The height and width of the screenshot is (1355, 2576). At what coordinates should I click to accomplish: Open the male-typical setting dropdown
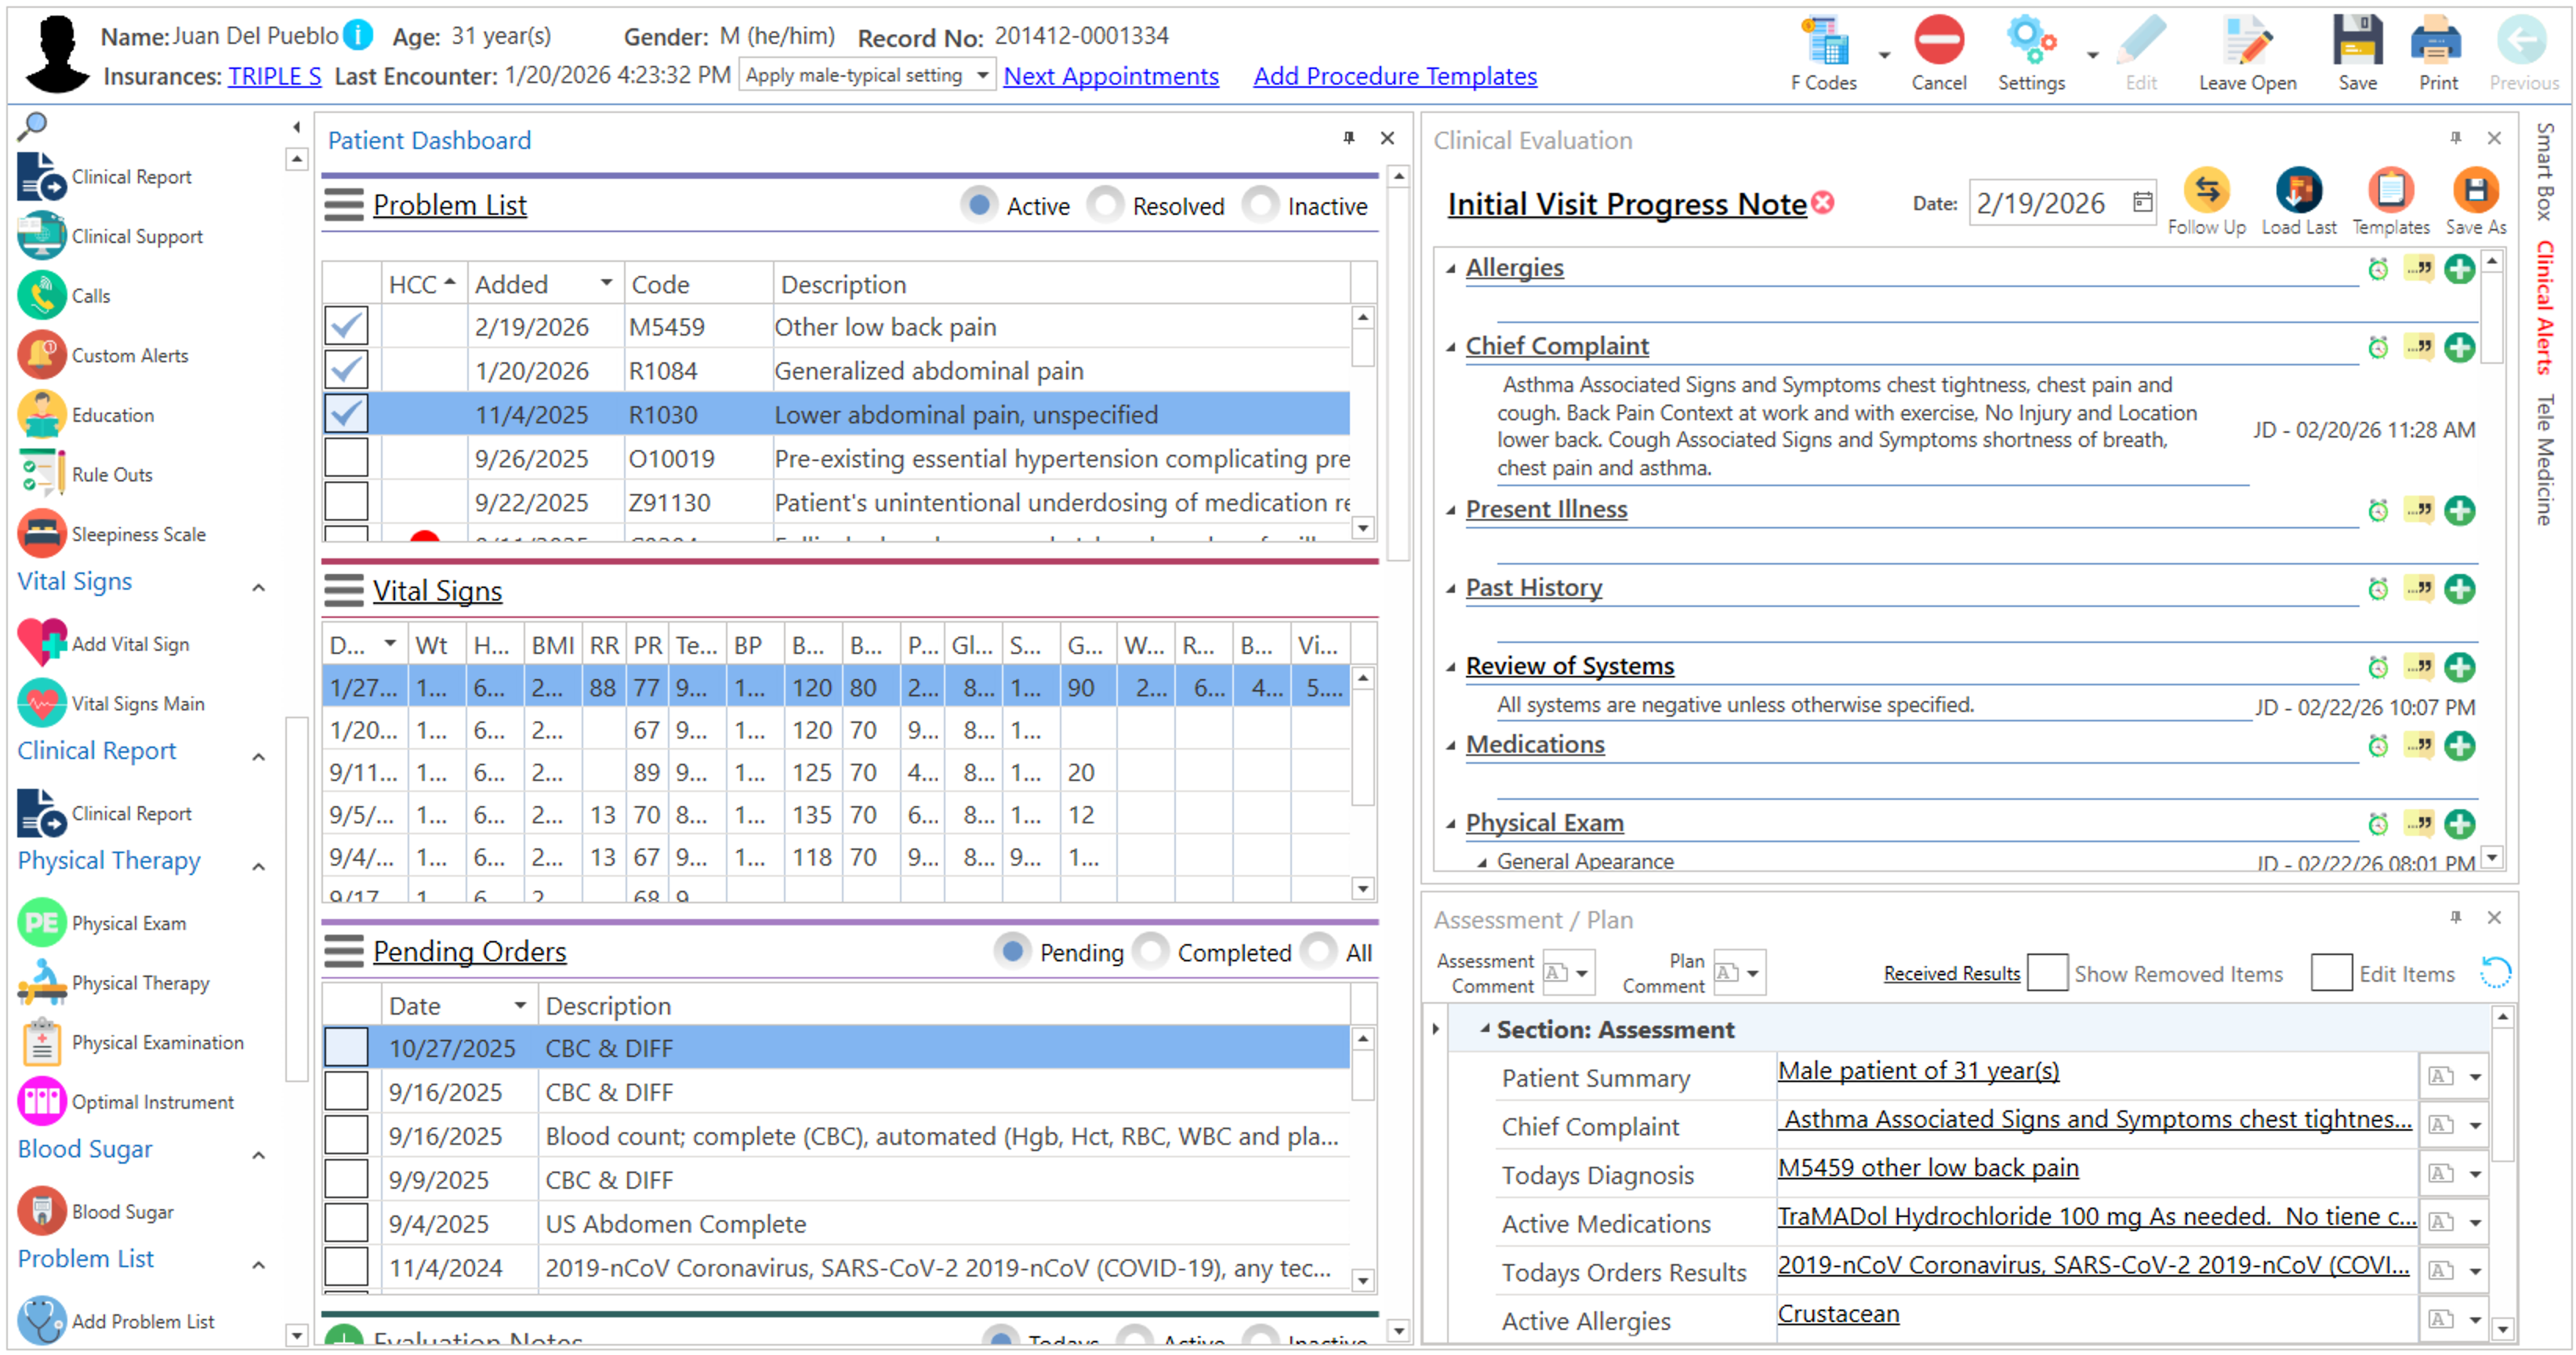[982, 75]
